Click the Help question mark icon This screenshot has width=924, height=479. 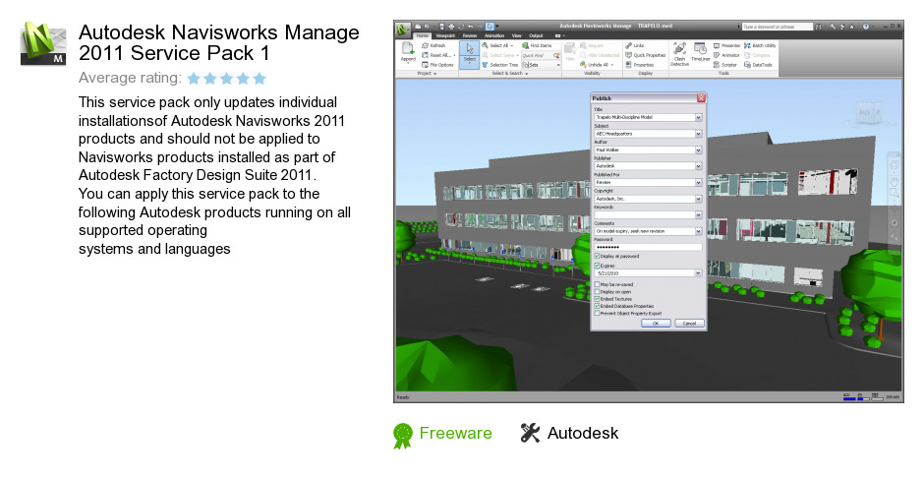866,27
